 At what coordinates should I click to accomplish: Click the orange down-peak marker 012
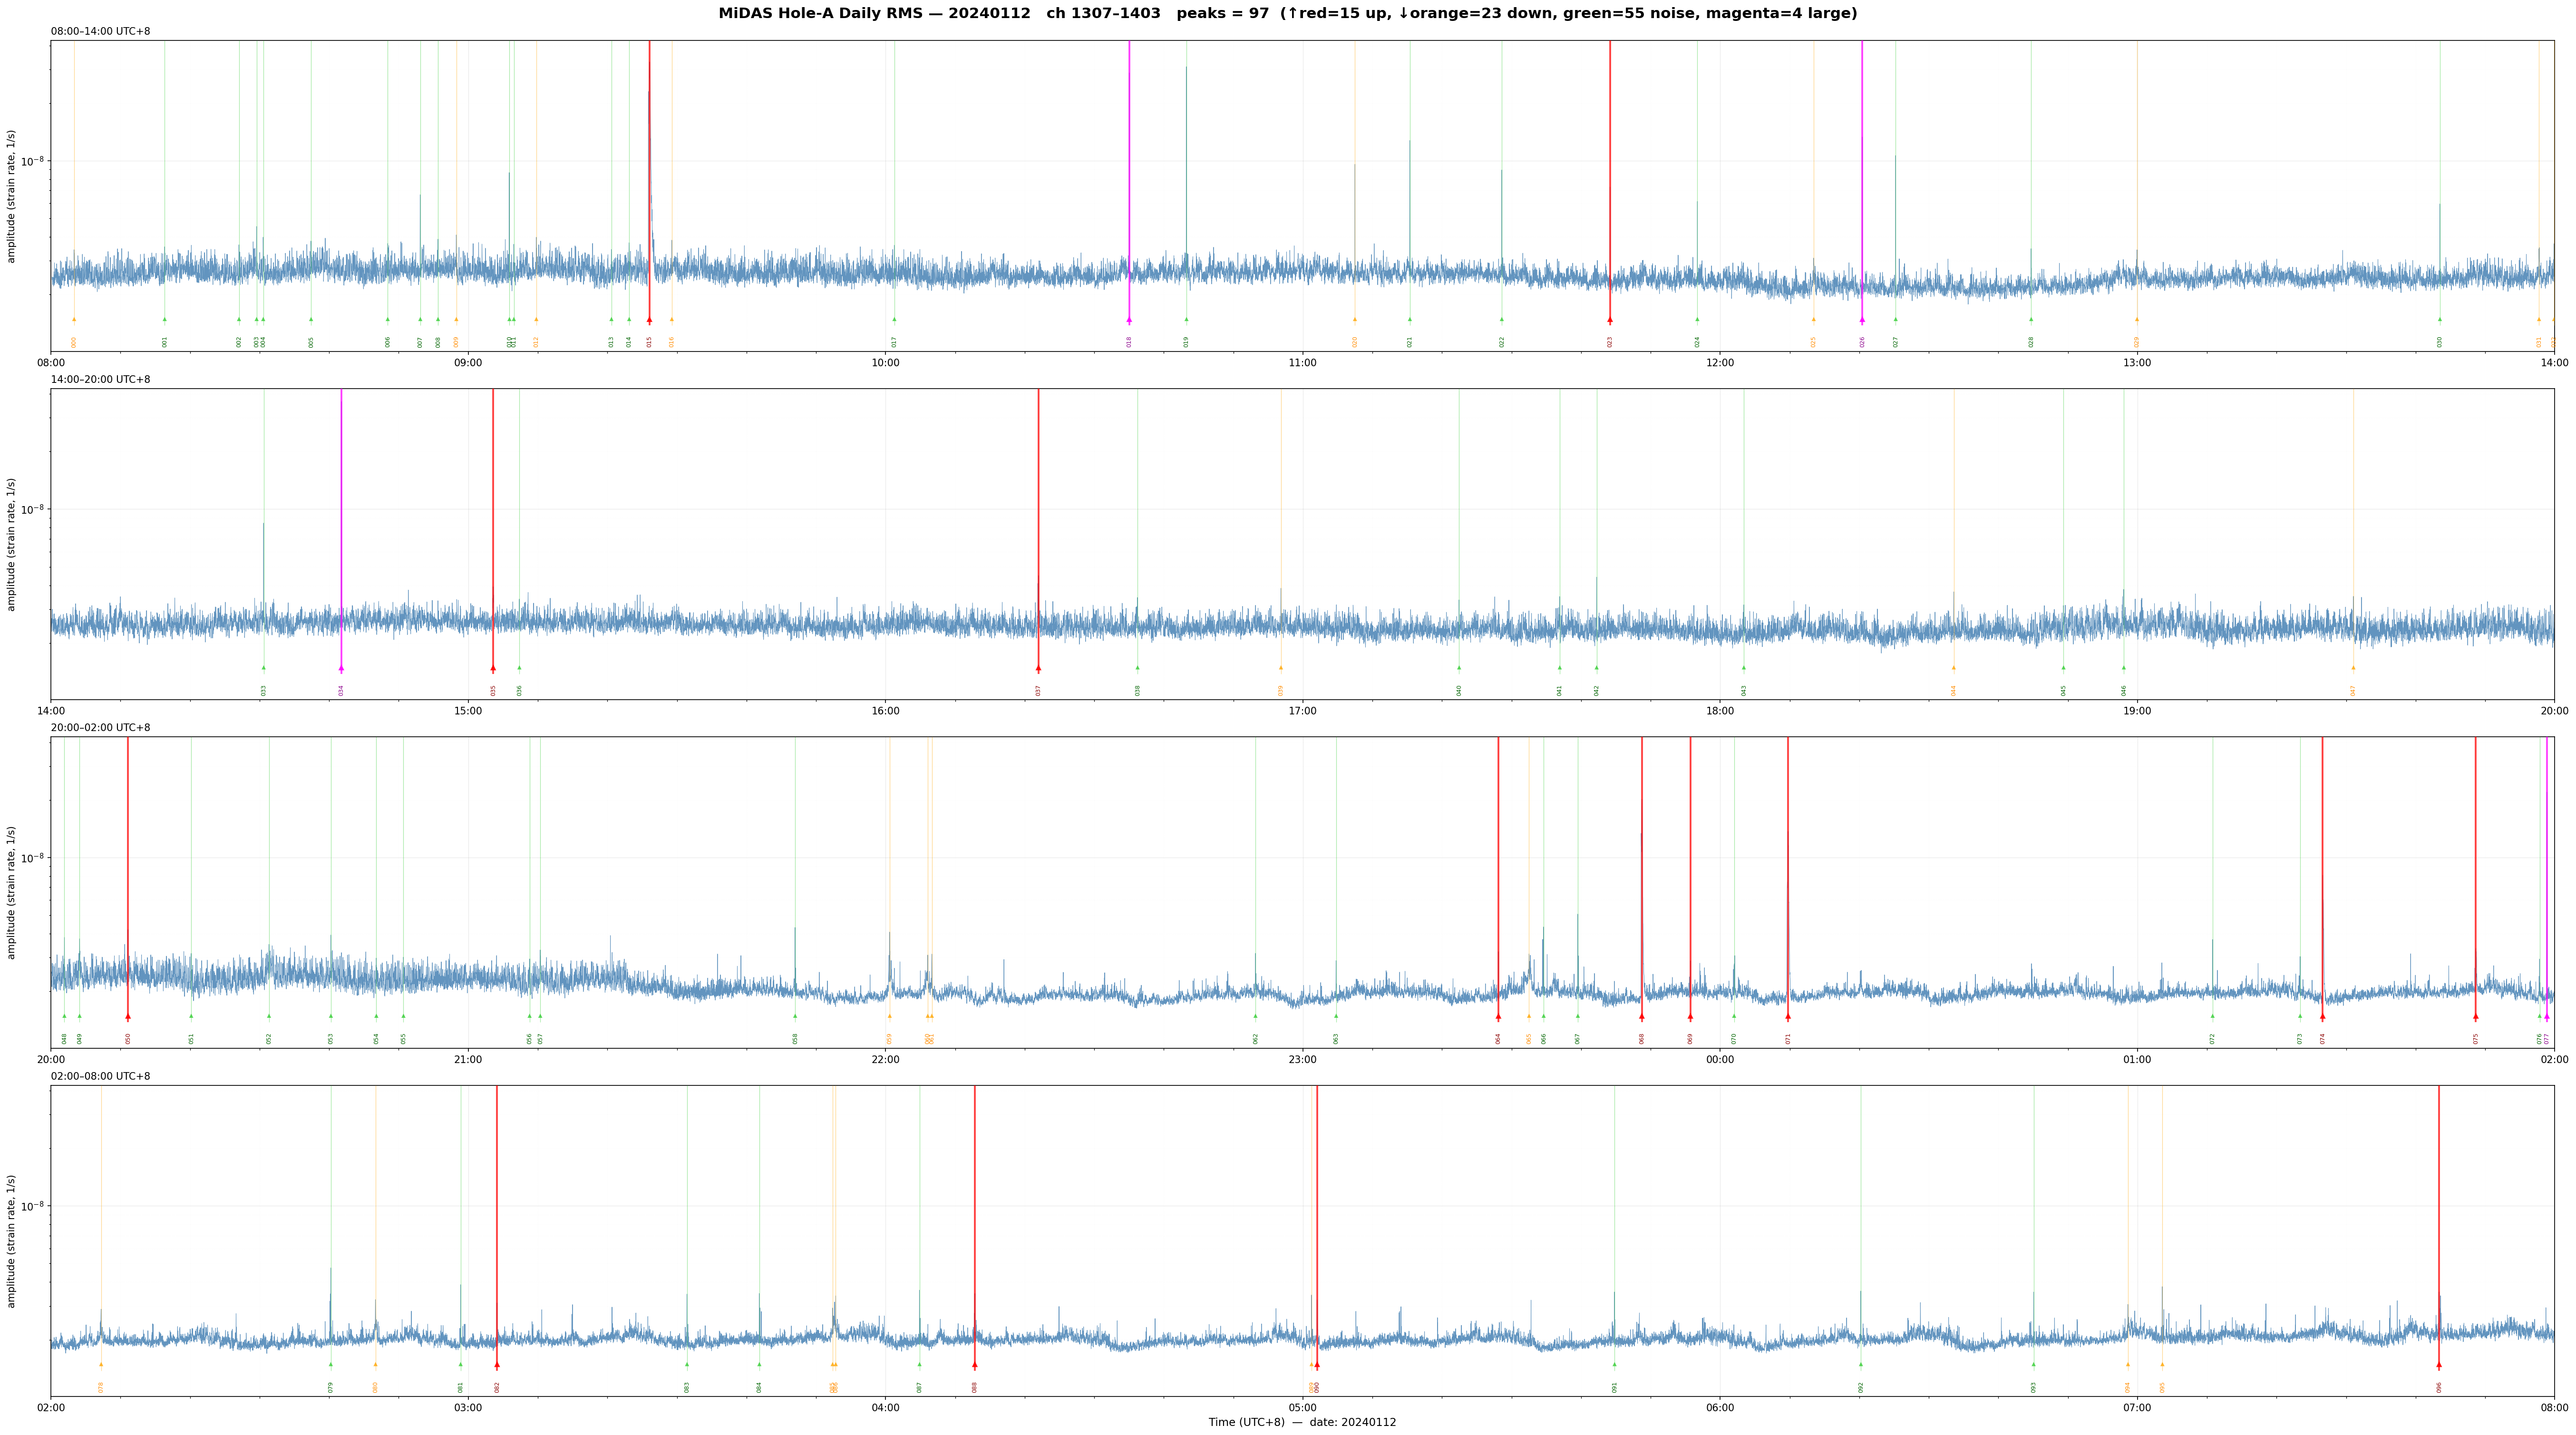[536, 320]
